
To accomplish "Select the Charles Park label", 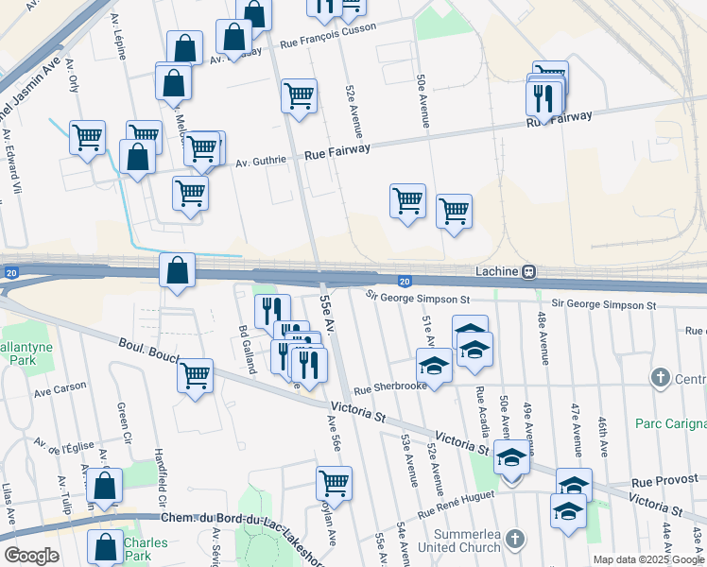I will 146,549.
